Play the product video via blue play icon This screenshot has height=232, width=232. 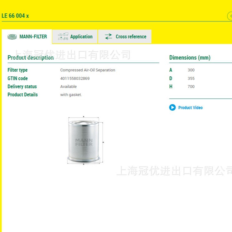[x=172, y=107]
